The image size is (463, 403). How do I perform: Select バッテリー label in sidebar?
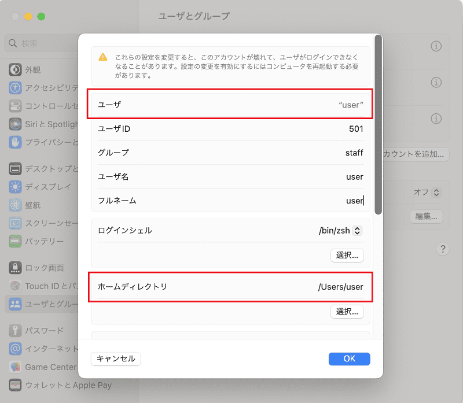[x=45, y=241]
